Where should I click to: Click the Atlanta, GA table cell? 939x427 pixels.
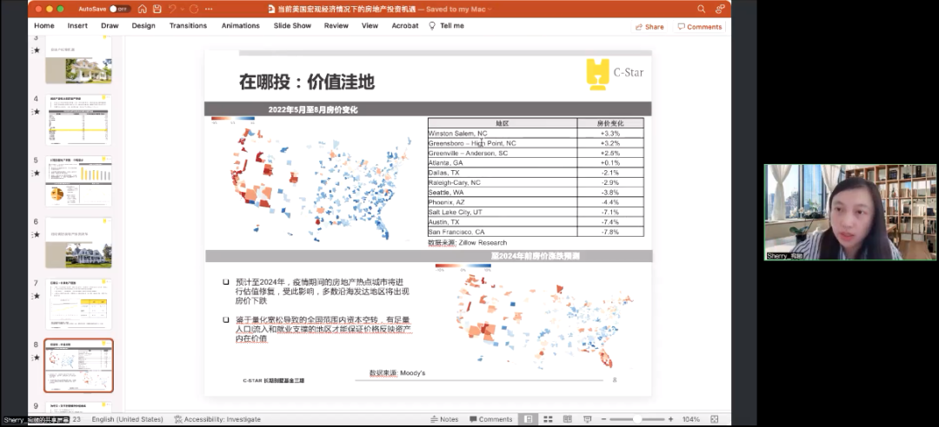coord(503,162)
